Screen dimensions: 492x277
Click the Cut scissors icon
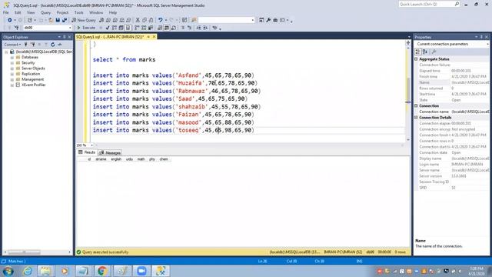point(138,20)
